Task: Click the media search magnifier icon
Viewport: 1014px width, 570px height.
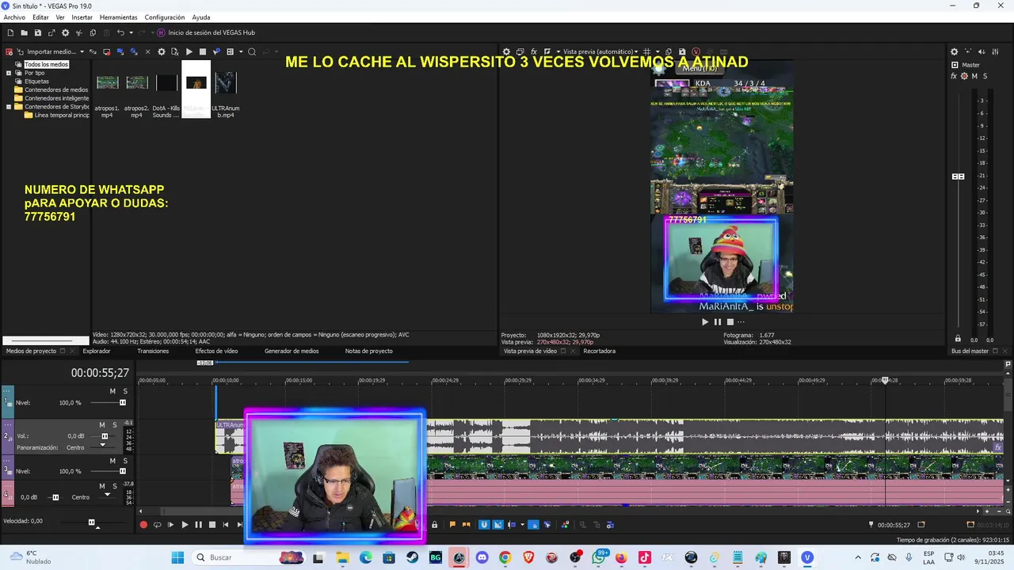Action: pyautogui.click(x=252, y=51)
